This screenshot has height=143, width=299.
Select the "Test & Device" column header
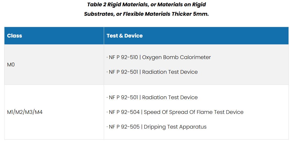click(x=124, y=36)
